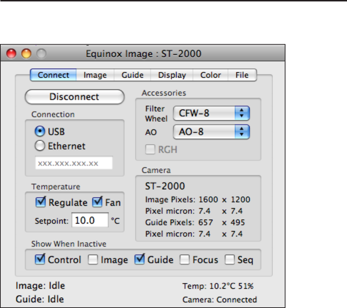This screenshot has height=308, width=347.
Task: Uncheck Control under Show When Inactive
Action: pyautogui.click(x=40, y=260)
